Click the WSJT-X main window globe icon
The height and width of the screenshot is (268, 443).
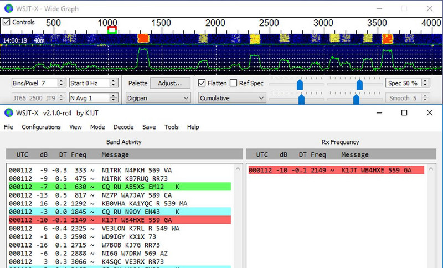[x=9, y=112]
